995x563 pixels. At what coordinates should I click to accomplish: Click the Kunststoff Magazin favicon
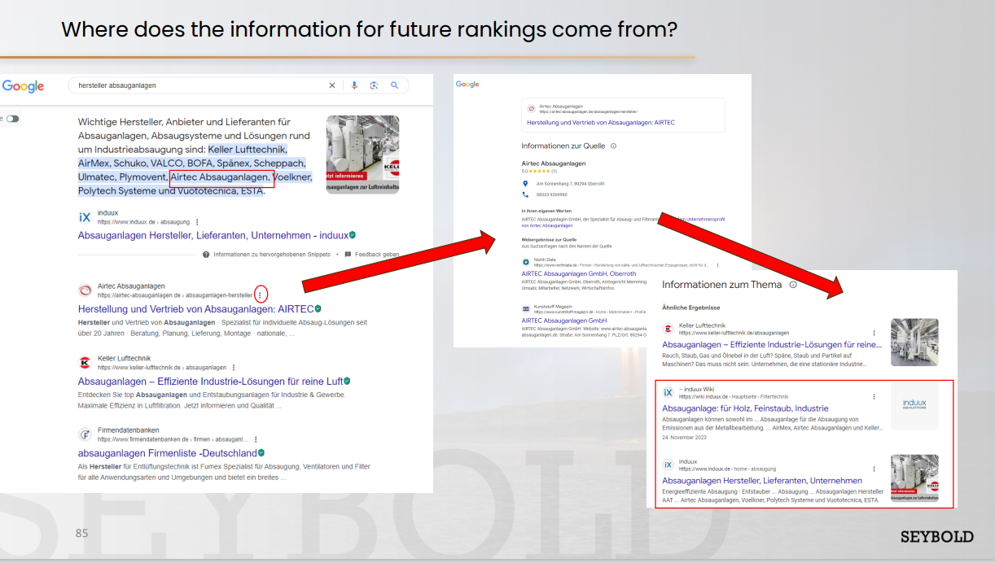click(x=526, y=309)
